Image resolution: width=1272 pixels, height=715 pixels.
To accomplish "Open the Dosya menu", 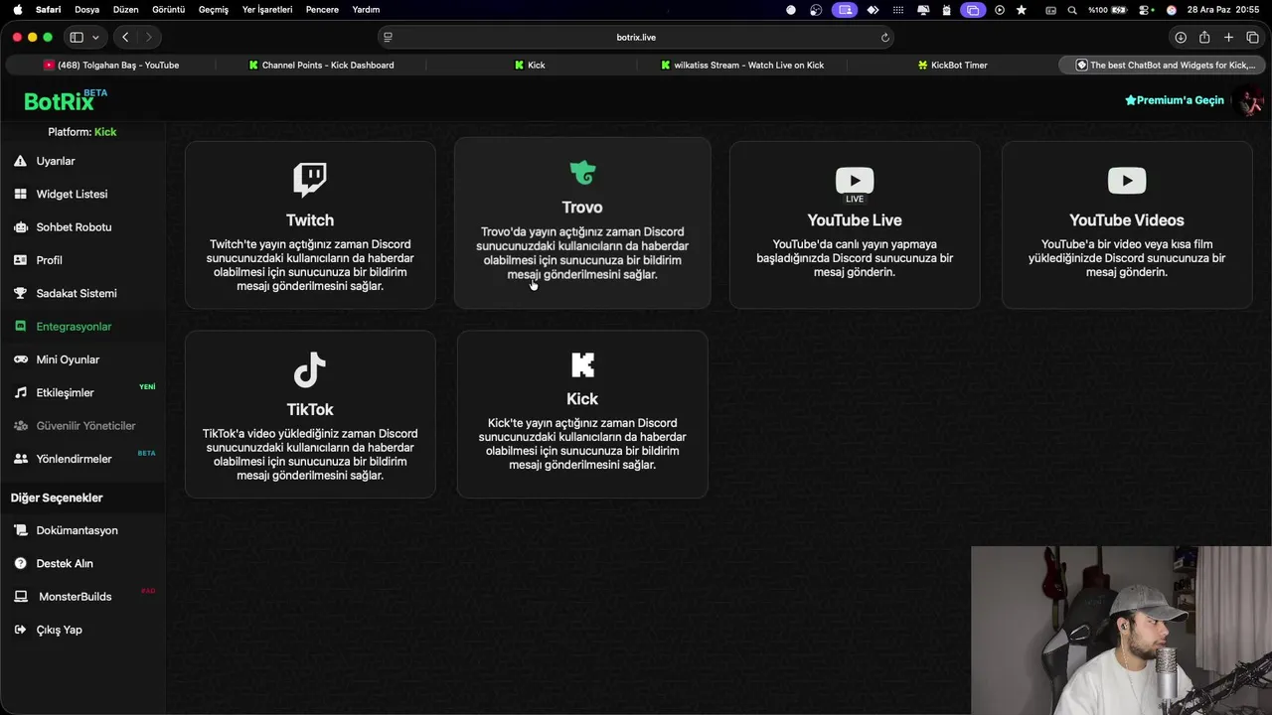I will (86, 9).
